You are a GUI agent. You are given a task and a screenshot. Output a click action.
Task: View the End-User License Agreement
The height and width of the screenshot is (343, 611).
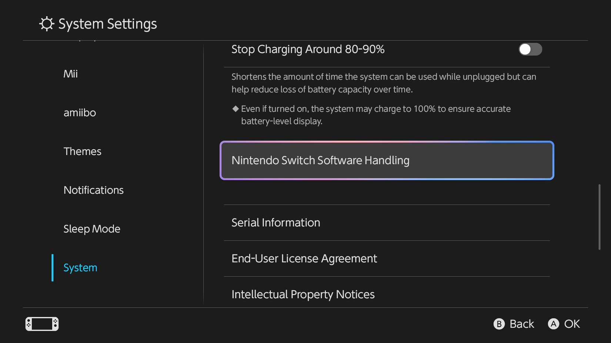coord(387,258)
